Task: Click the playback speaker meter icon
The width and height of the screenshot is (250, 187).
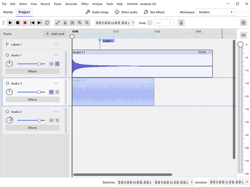Action: point(243,35)
